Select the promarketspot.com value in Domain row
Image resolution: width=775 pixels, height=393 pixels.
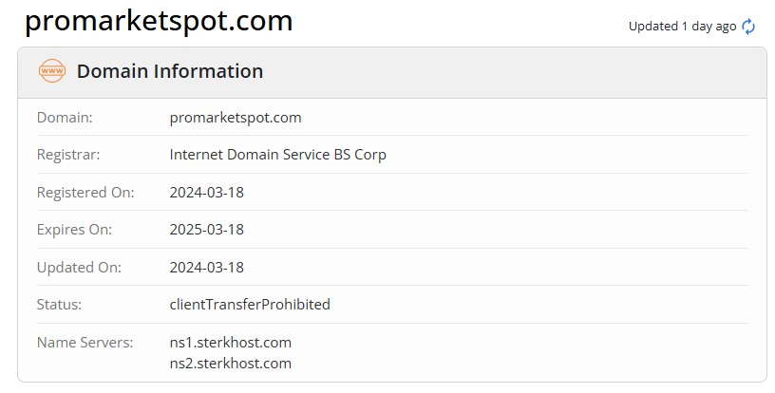236,118
